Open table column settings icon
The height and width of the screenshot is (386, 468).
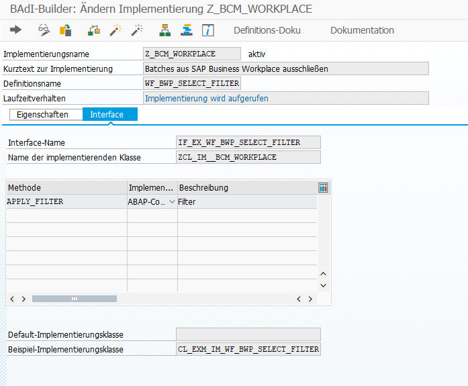[323, 188]
